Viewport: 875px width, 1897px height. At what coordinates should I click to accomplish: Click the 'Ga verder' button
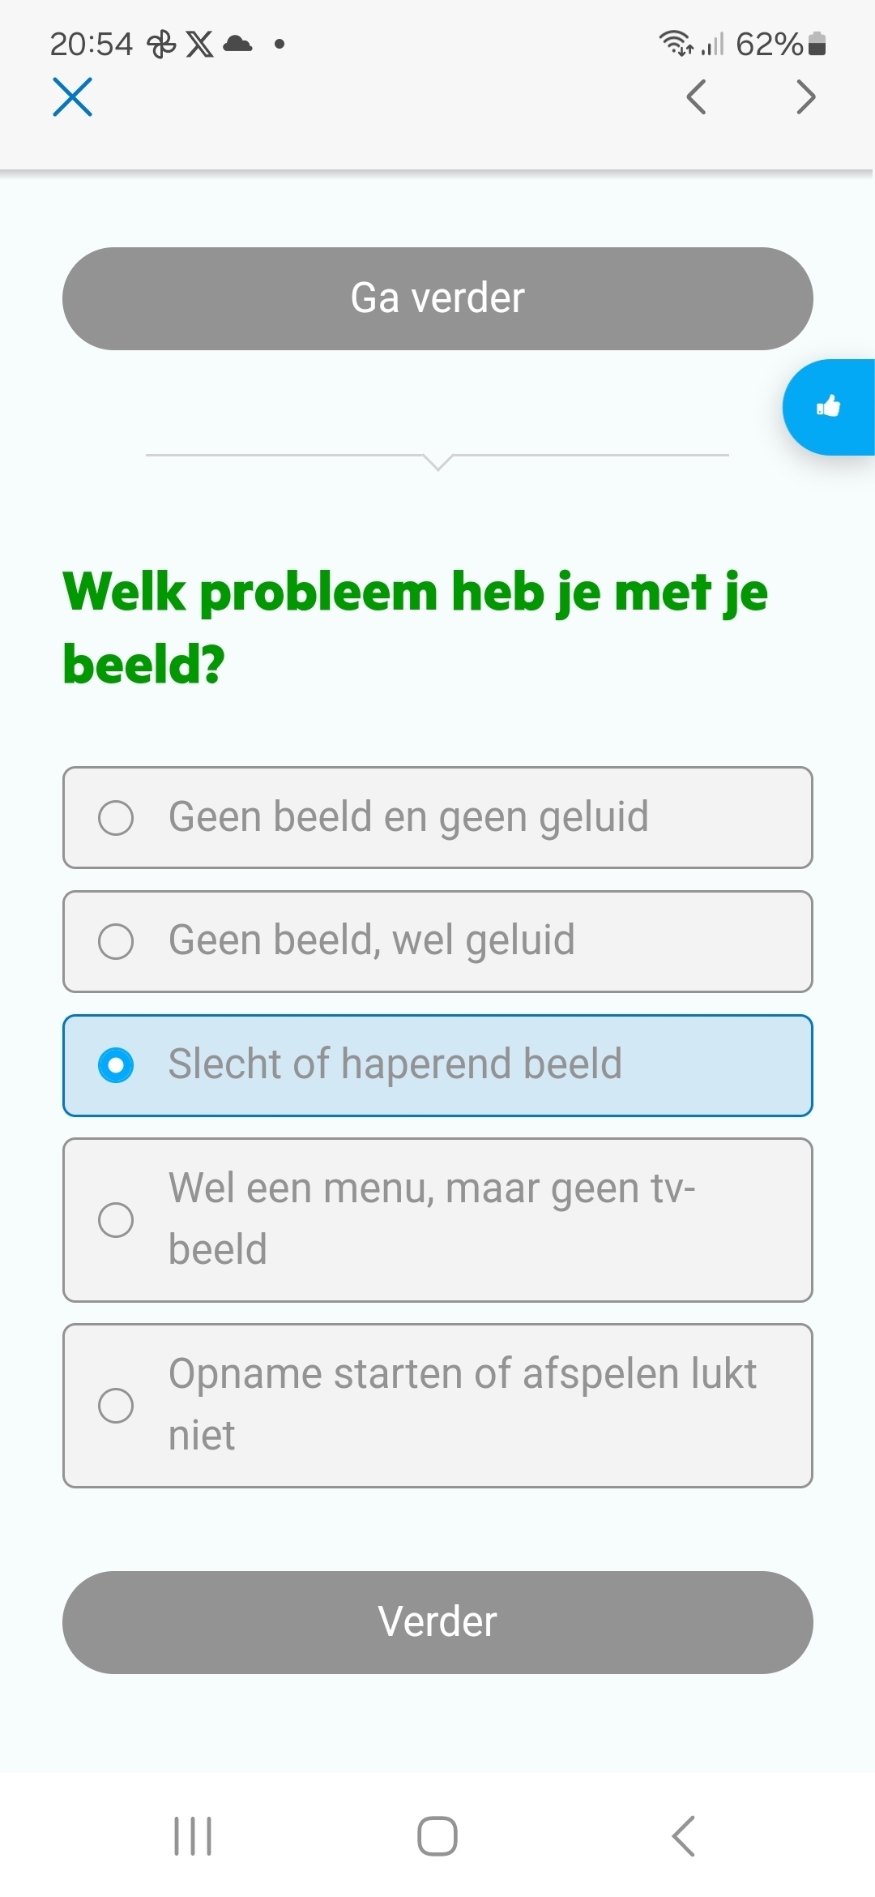437,298
